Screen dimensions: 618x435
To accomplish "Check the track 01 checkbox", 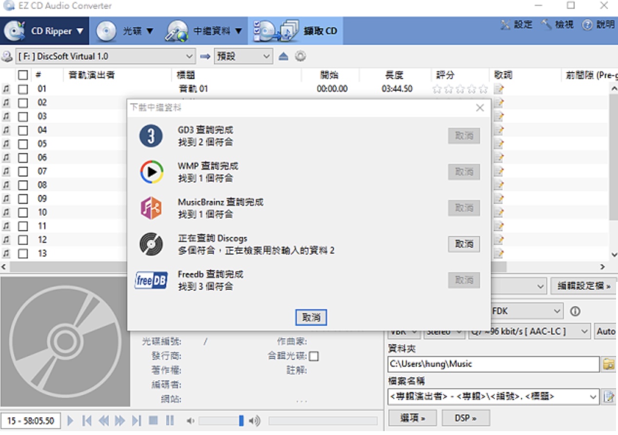I will [x=23, y=89].
